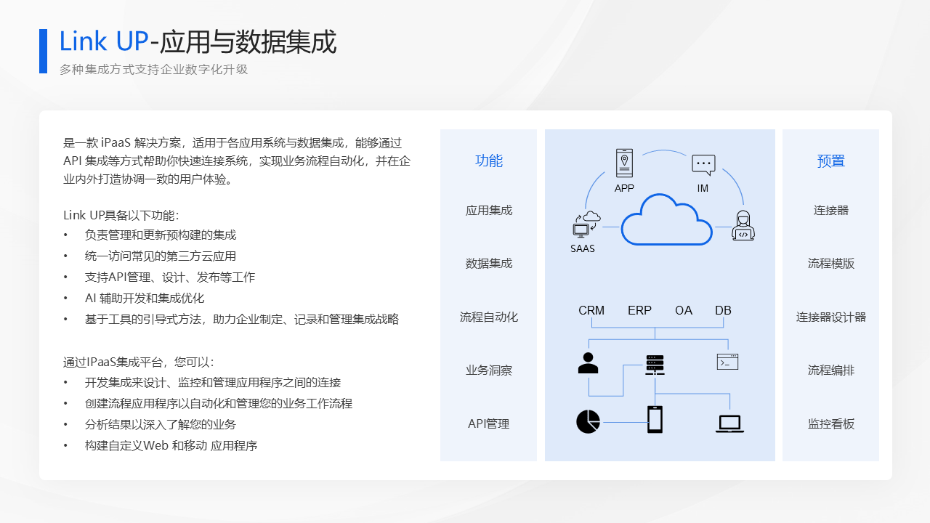Click the black smartphone icon

click(x=655, y=419)
